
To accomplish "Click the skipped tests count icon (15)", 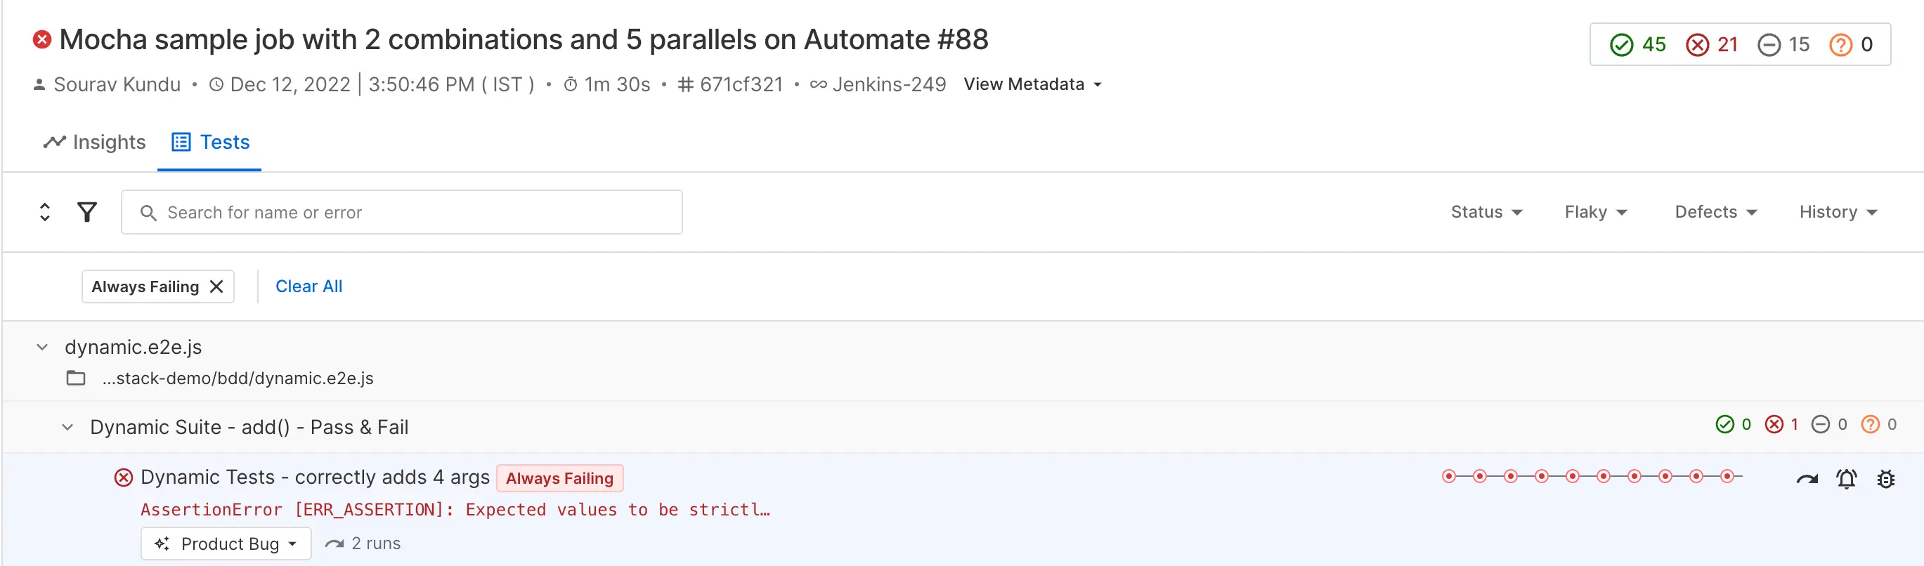I will pyautogui.click(x=1769, y=45).
